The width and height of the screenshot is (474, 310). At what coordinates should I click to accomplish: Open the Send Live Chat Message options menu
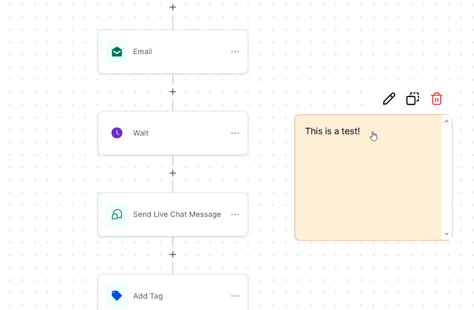[x=235, y=214]
